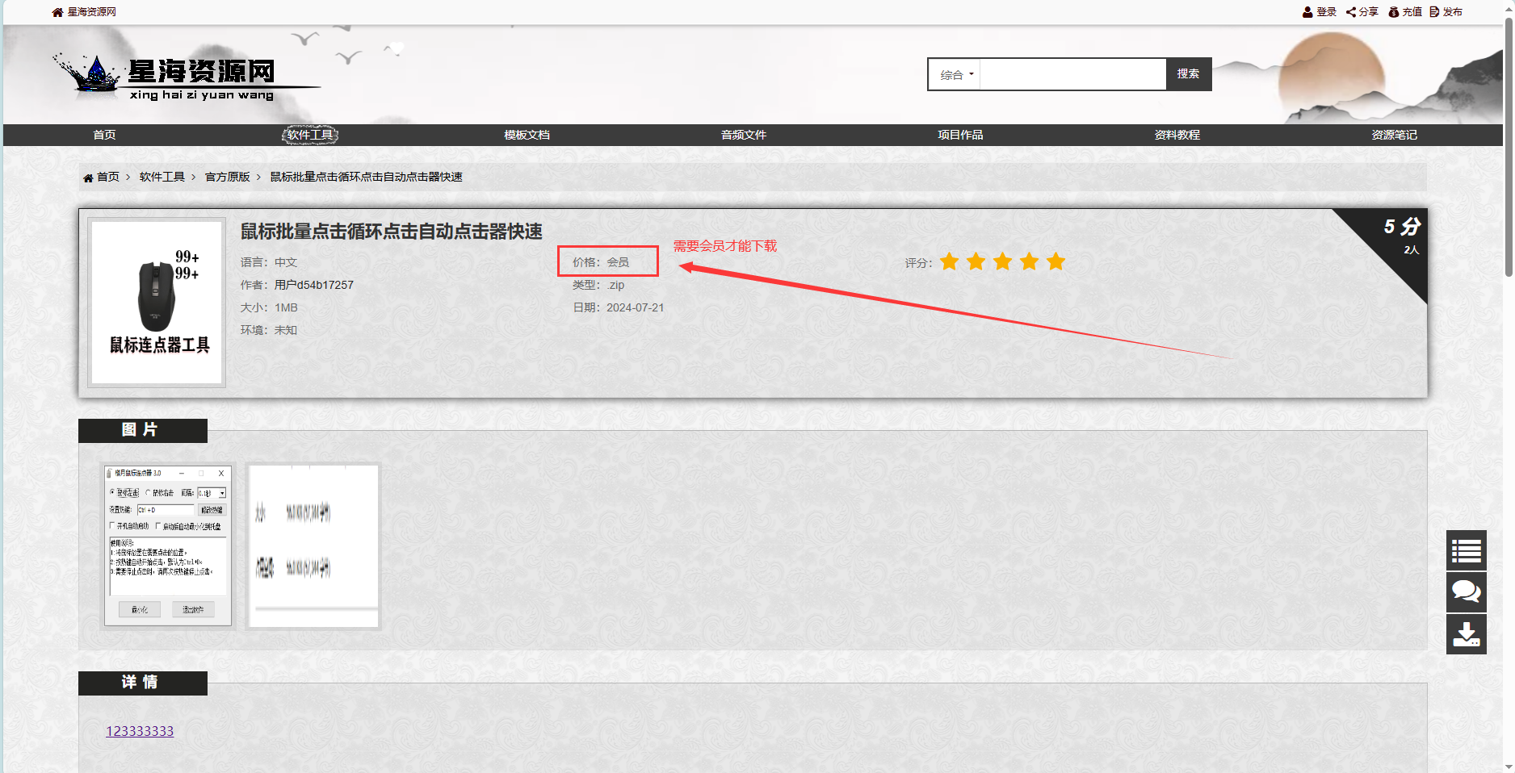The height and width of the screenshot is (773, 1515).
Task: Go to 资料教程 navigation tab
Action: [x=1177, y=135]
